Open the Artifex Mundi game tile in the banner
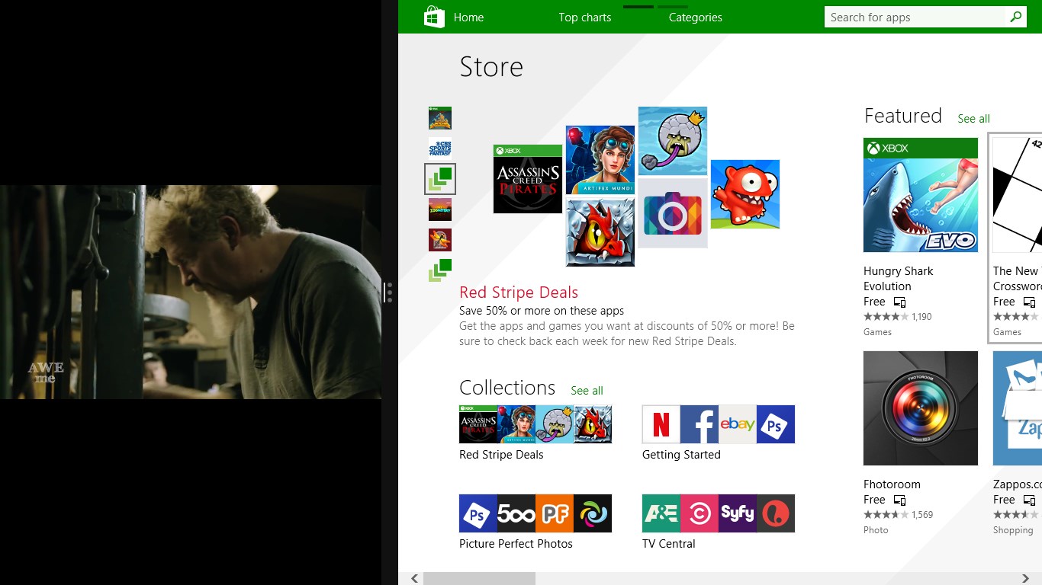The height and width of the screenshot is (585, 1042). 600,160
